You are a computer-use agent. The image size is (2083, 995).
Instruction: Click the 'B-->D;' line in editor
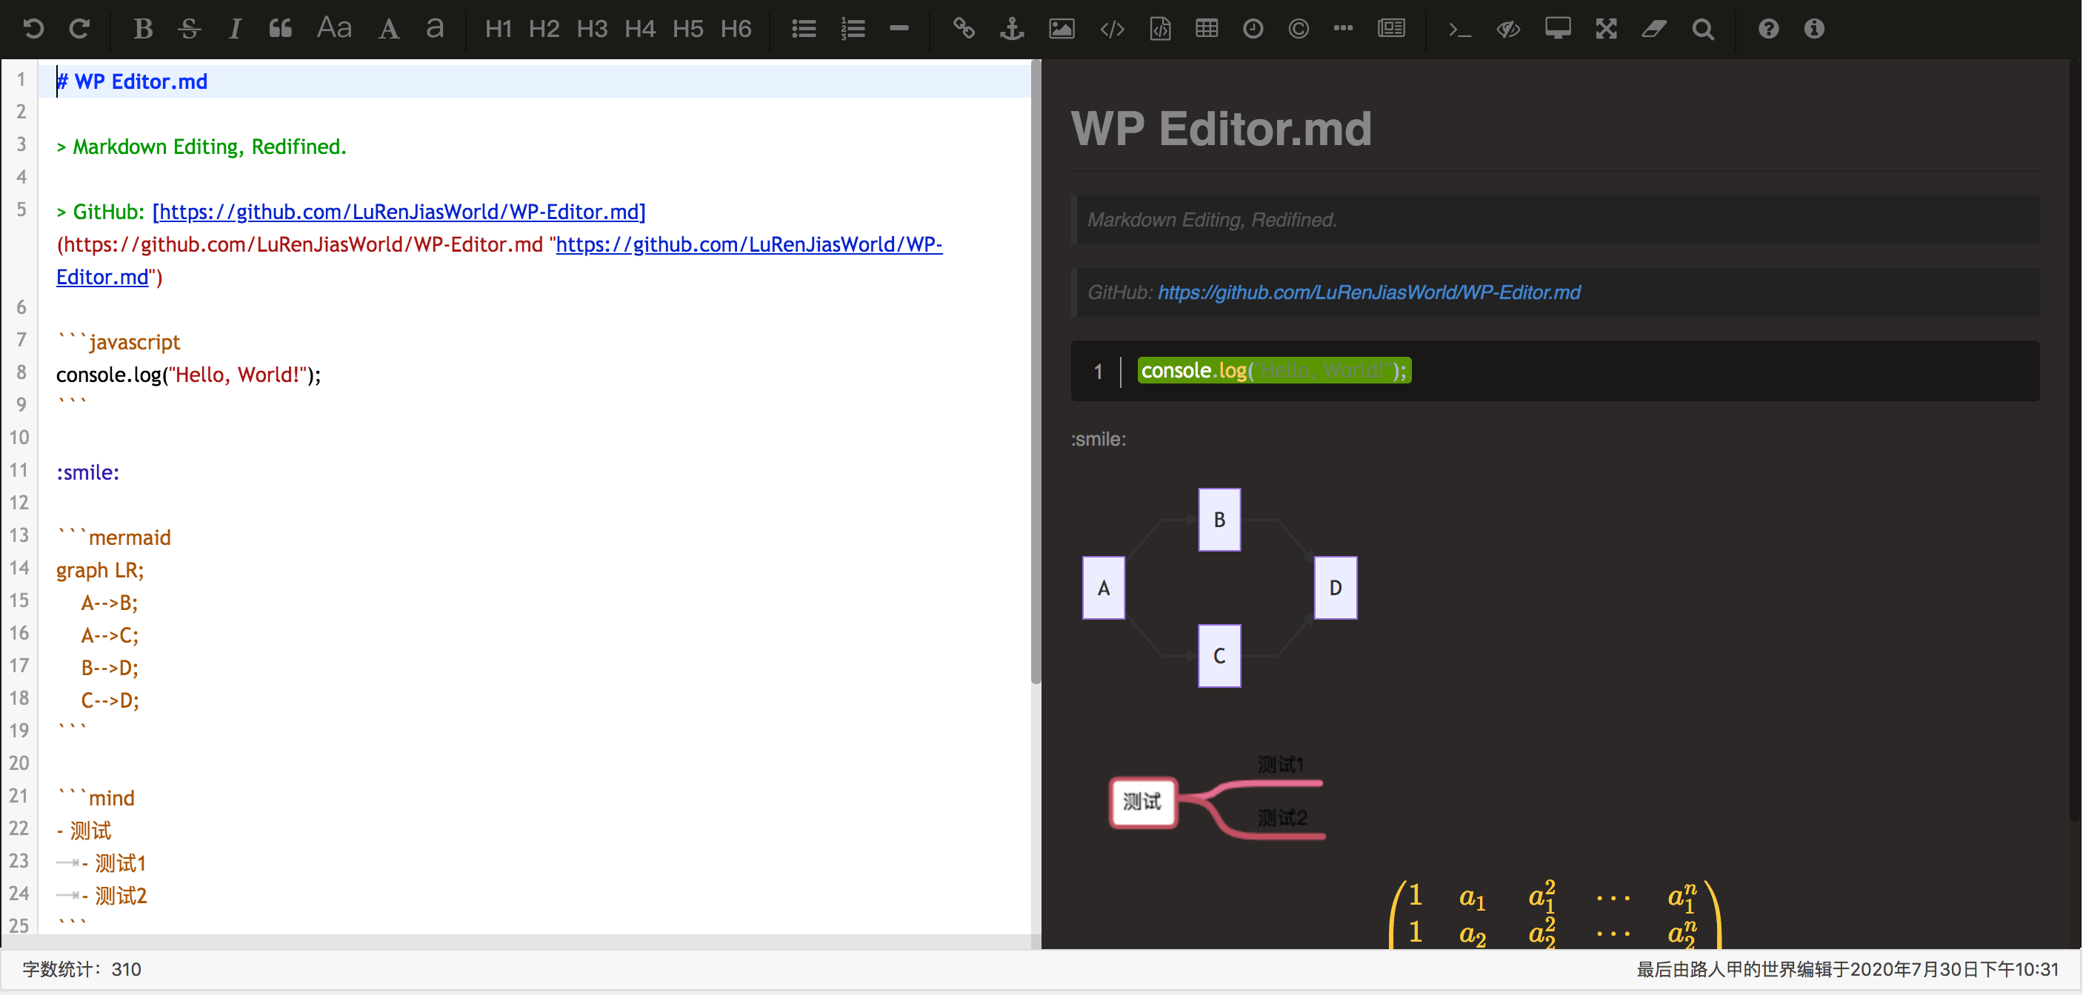pos(110,669)
